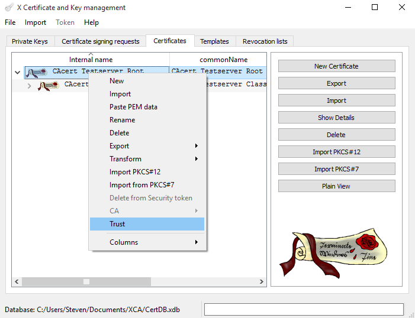Screen dimensions: 415x318
Task: Open the Revocation lists tab
Action: pos(265,41)
